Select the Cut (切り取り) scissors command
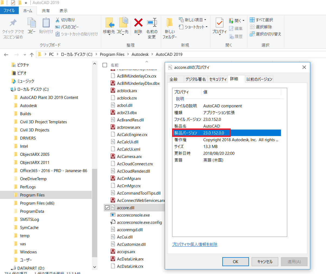 pyautogui.click(x=65, y=20)
